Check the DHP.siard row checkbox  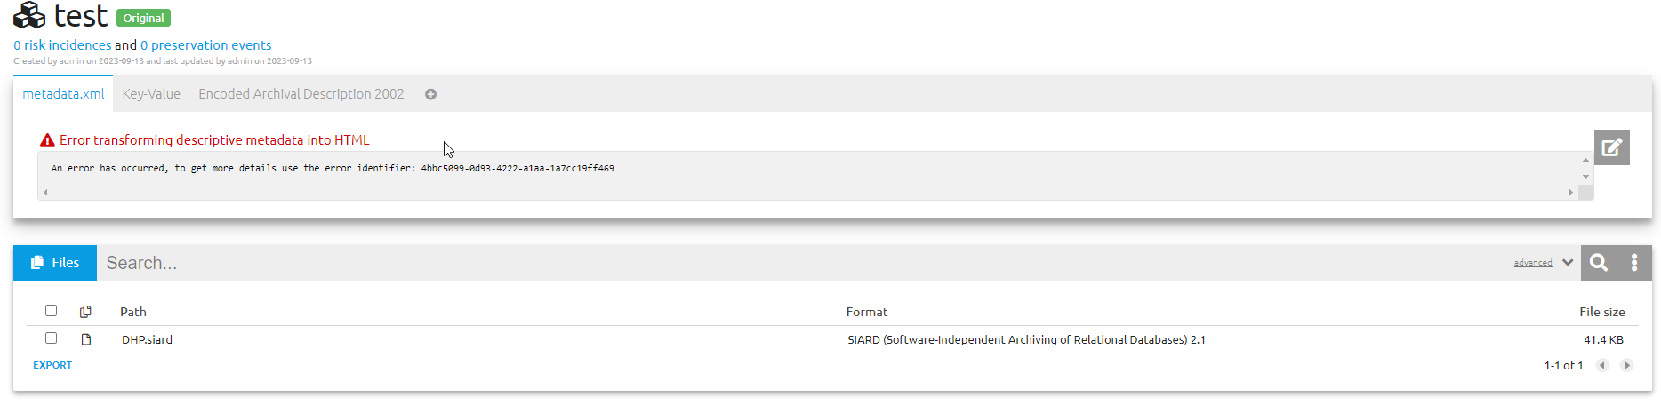[x=52, y=338]
